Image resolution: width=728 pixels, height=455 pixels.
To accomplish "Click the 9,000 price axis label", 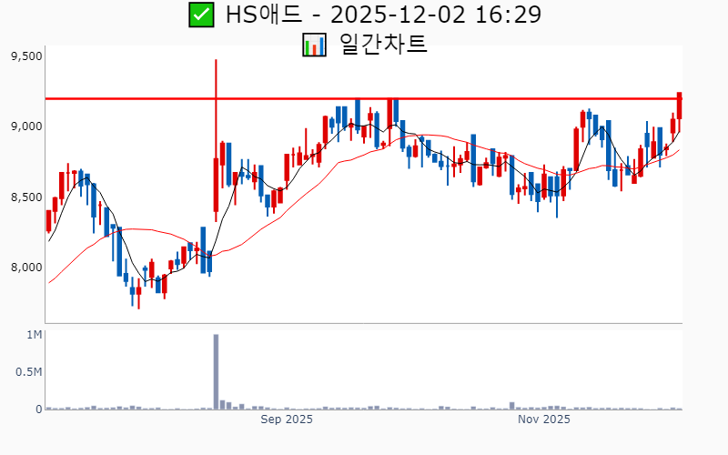I will [26, 126].
